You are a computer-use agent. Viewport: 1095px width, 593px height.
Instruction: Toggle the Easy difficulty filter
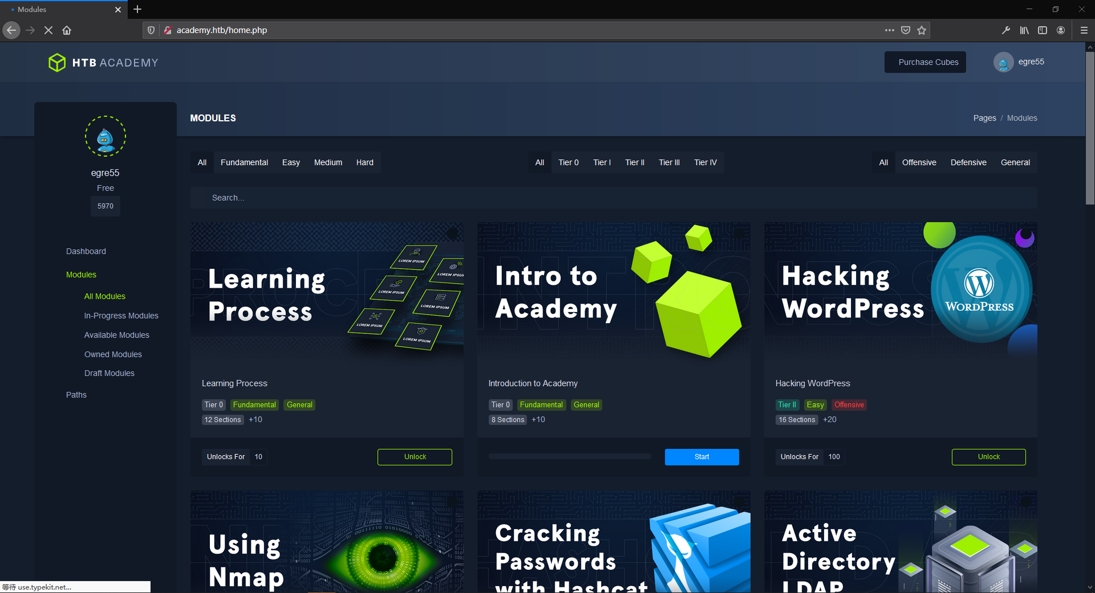[x=291, y=162]
